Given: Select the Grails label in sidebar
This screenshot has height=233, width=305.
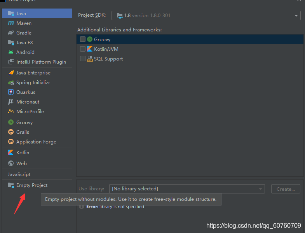Looking at the screenshot, I should coord(23,132).
